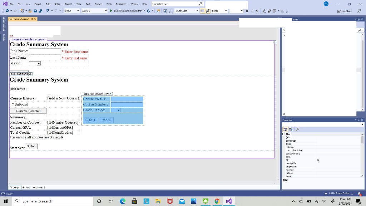Switch to the Source view tab

pos(38,187)
